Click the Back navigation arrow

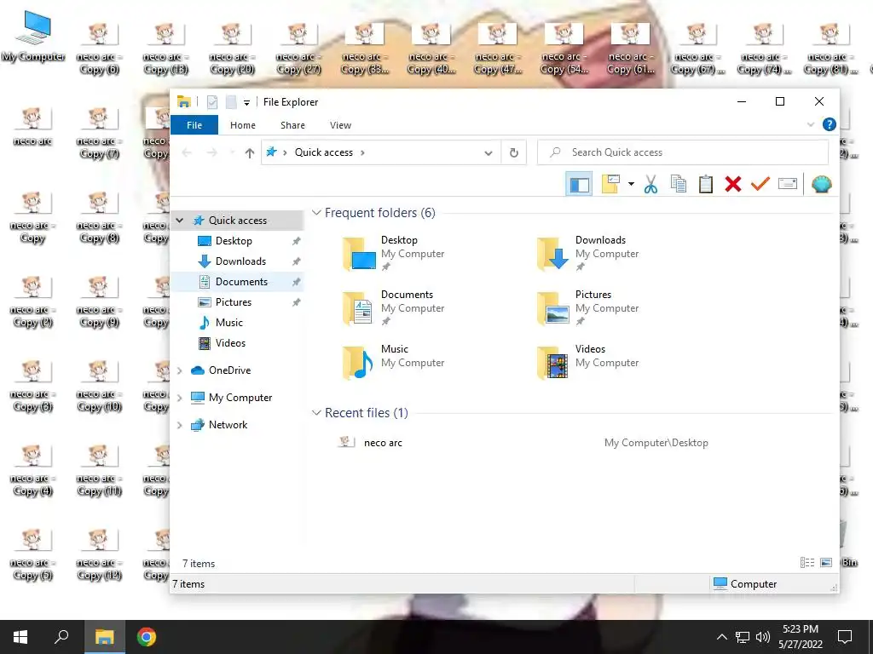click(x=187, y=152)
